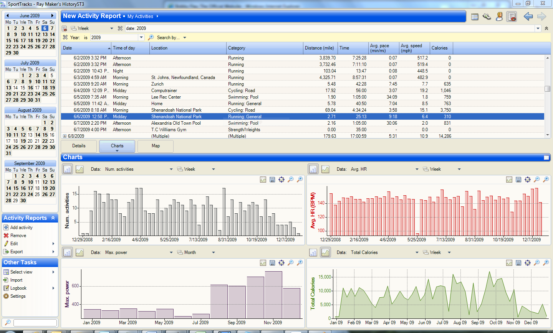Open the Athlete view person icon
Screen dimensions: 553x333
pos(499,16)
